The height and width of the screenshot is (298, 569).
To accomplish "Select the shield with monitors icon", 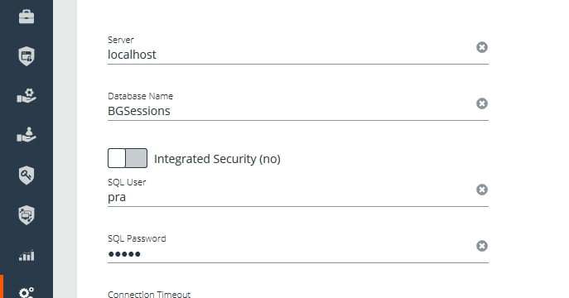I will click(27, 215).
